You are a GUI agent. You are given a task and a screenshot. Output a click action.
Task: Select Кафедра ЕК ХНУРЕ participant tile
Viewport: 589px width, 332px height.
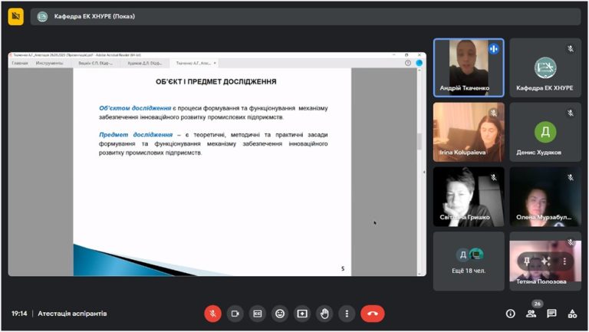545,67
